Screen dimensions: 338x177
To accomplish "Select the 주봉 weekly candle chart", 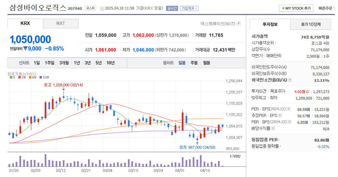I will (x=194, y=63).
